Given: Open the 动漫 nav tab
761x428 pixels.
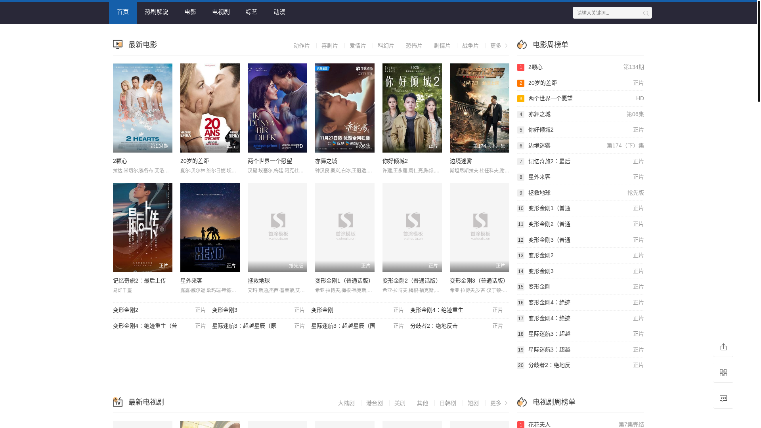Looking at the screenshot, I should point(279,13).
